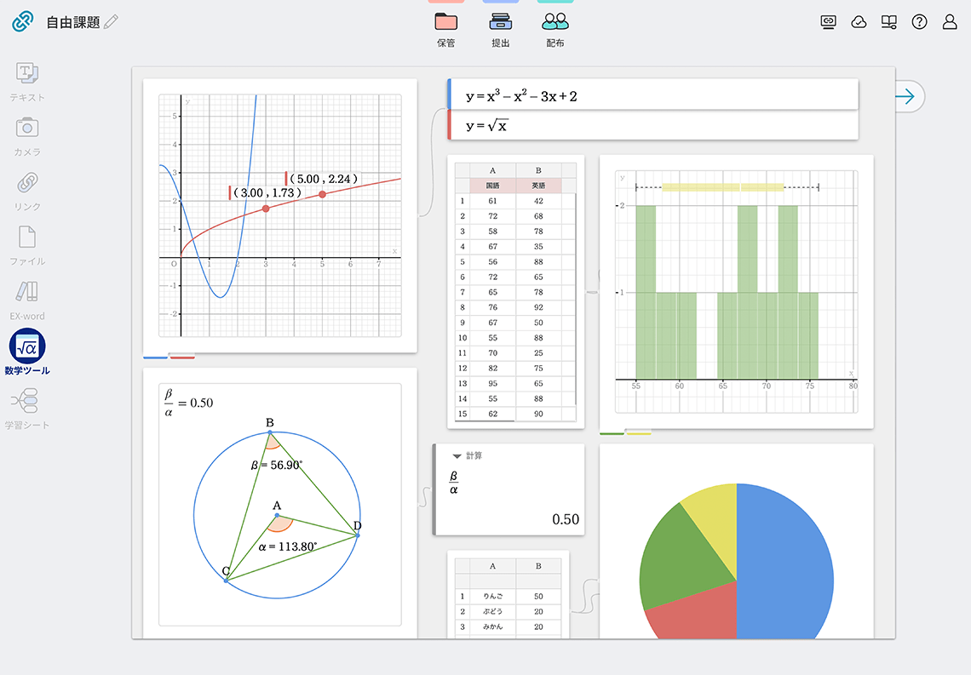Click the screen link monitor icon
The height and width of the screenshot is (675, 971).
(828, 23)
